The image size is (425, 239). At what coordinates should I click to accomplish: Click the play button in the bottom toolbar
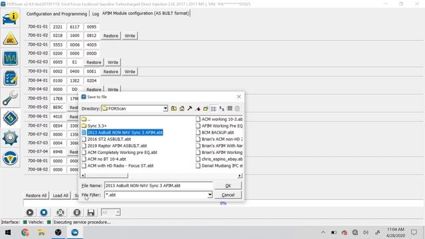coord(30,212)
